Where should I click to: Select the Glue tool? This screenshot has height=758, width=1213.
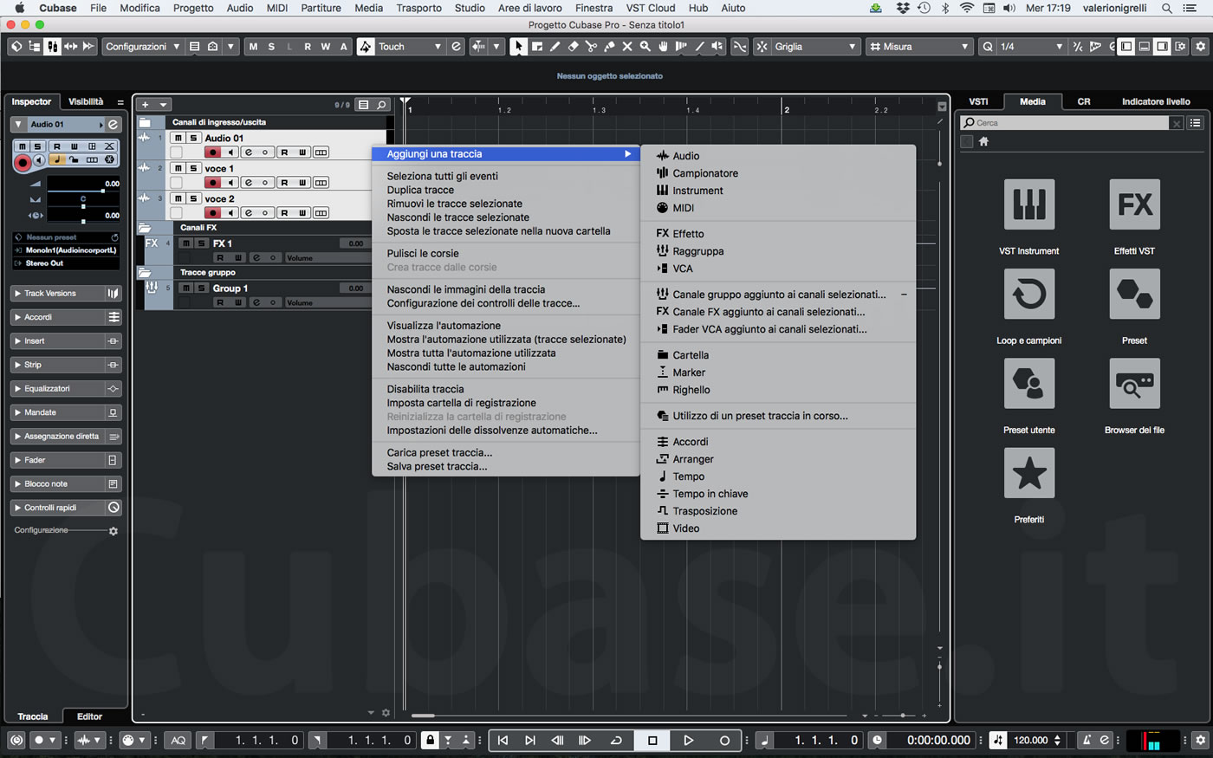click(x=609, y=47)
